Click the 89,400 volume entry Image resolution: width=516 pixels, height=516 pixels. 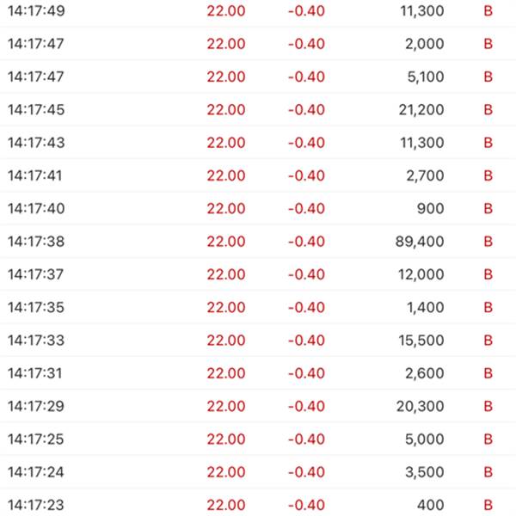pyautogui.click(x=420, y=242)
